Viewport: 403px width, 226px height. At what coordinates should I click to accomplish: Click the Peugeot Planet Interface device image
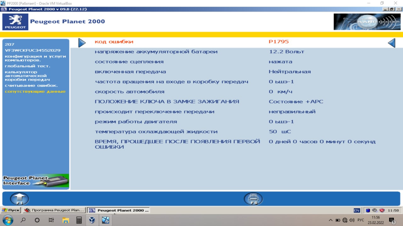click(x=36, y=181)
